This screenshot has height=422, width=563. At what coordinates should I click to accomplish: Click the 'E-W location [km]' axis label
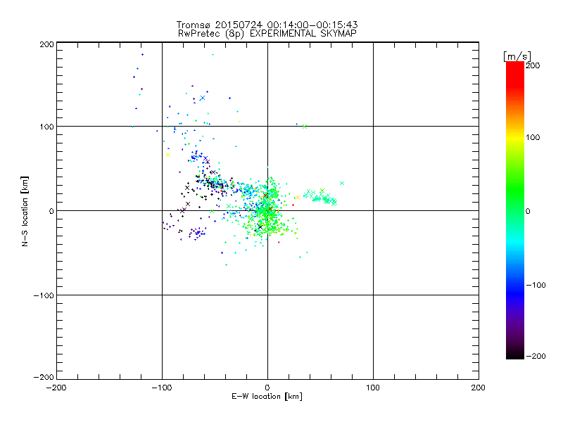click(x=267, y=397)
